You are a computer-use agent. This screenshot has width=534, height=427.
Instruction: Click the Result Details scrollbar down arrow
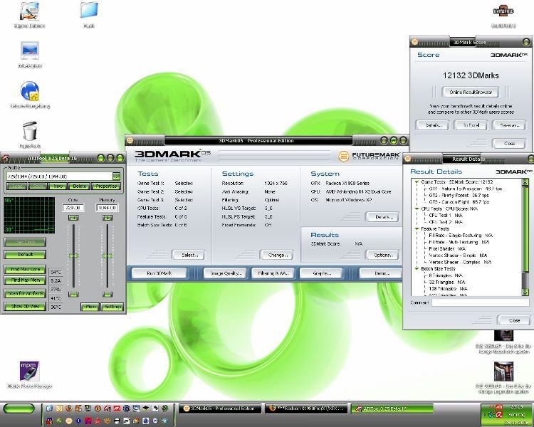click(525, 292)
